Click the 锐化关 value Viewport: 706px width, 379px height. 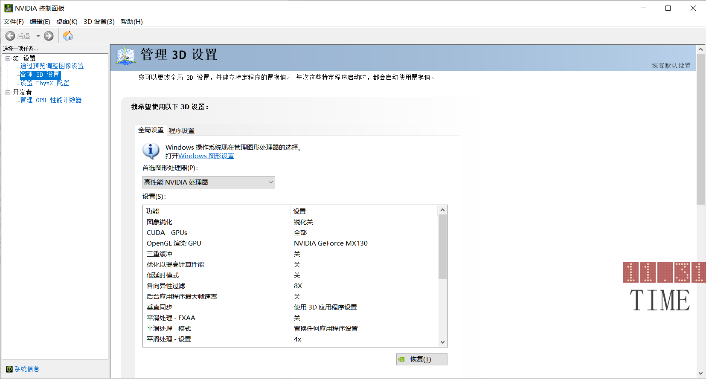pyautogui.click(x=303, y=222)
